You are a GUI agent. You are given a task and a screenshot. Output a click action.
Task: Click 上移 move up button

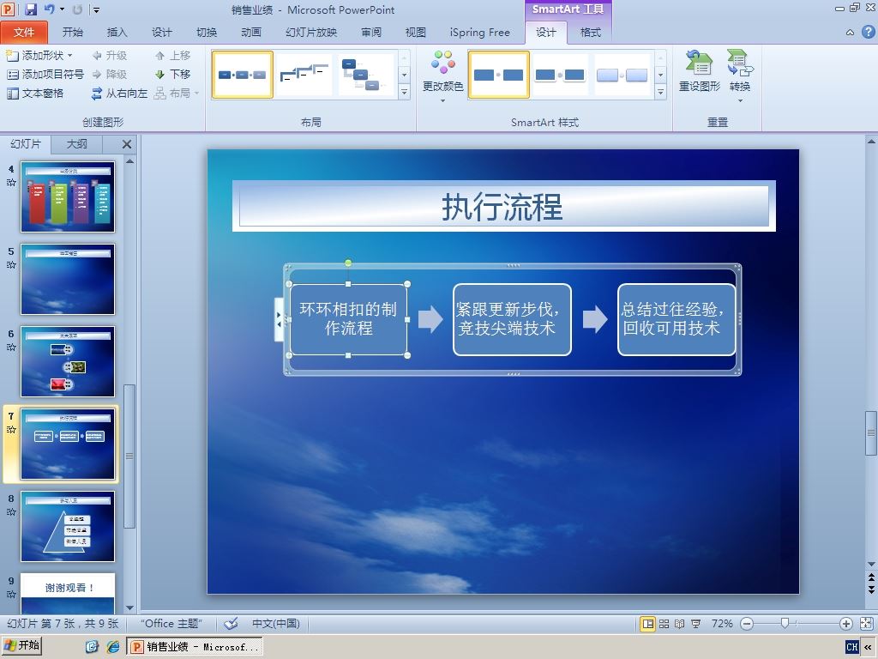172,56
